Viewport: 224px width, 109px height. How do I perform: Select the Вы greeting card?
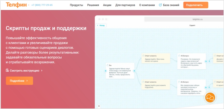120,71
